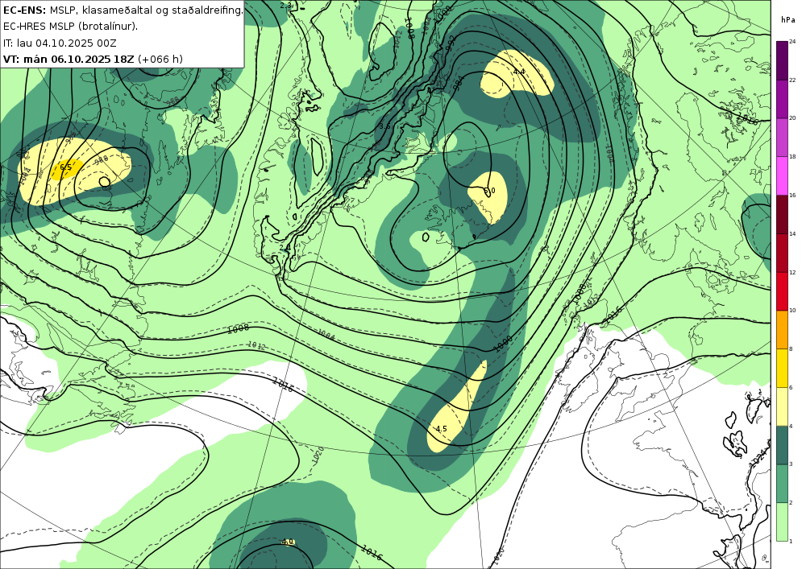Click the 6.5 spread maximum value on map
Screen dimensions: 806x569
(x=65, y=167)
